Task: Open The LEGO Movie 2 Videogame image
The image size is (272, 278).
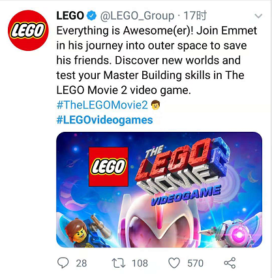Action: click(159, 190)
